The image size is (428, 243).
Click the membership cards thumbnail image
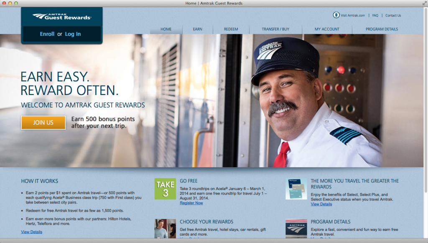[x=296, y=189]
